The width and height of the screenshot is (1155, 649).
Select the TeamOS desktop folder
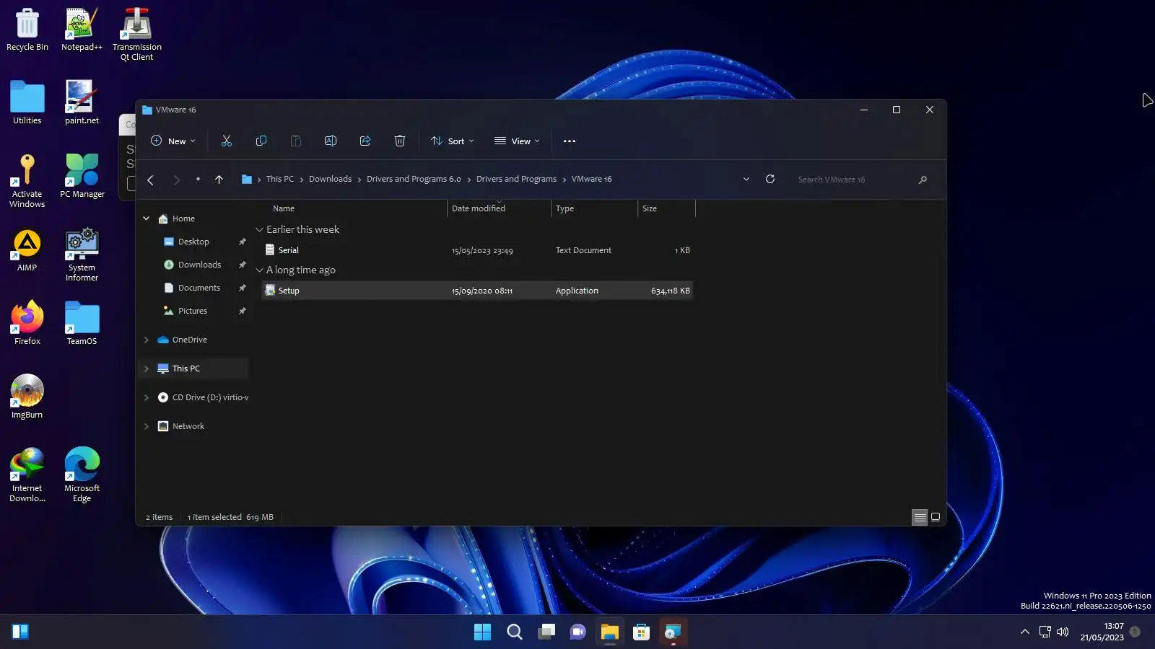pyautogui.click(x=82, y=323)
